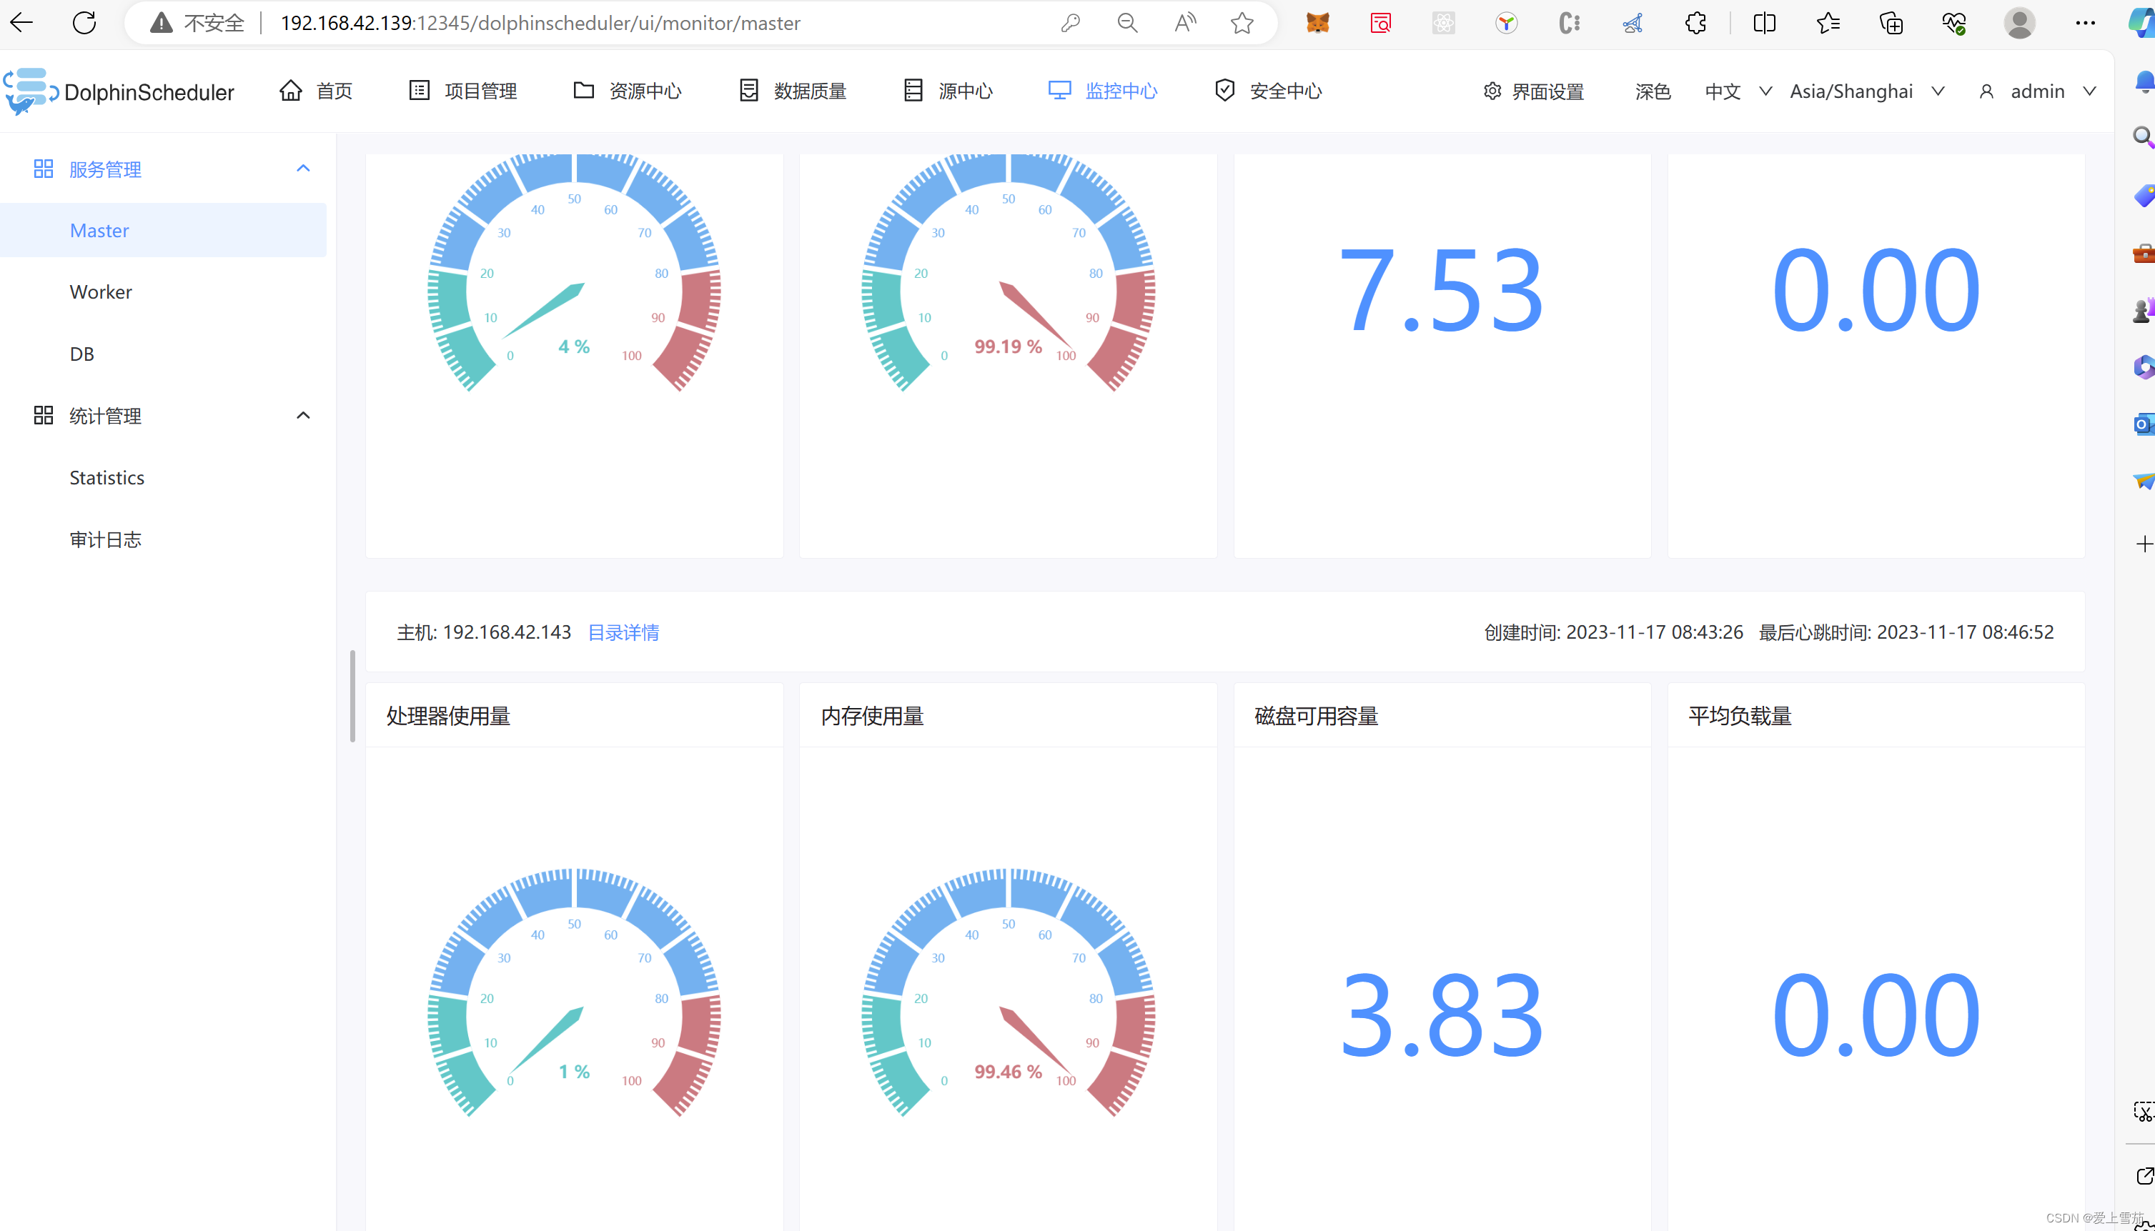Toggle the 深色 dark theme option

click(1653, 91)
